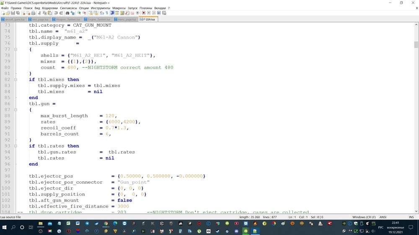
Task: Click the ANSI encoding status field
Action: coord(383,217)
